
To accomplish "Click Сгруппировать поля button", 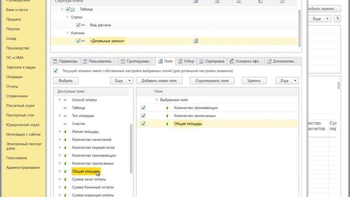I will pyautogui.click(x=212, y=80).
